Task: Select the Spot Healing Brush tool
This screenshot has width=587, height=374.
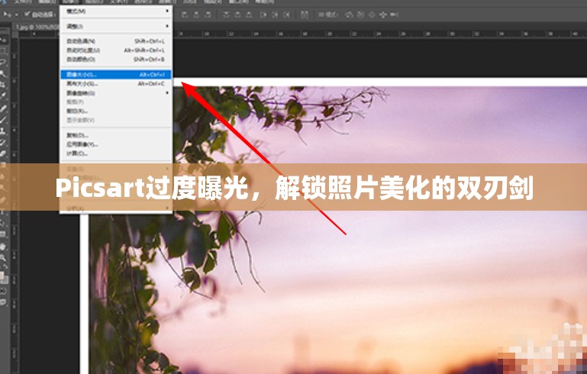Action: 4,108
